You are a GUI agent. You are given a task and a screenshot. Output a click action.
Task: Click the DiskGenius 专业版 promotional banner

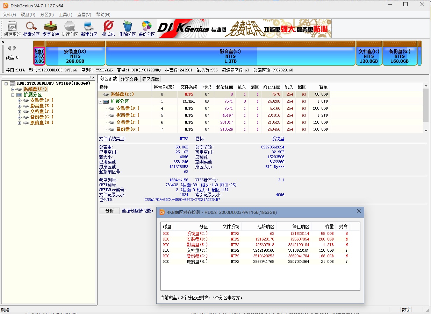pyautogui.click(x=244, y=28)
